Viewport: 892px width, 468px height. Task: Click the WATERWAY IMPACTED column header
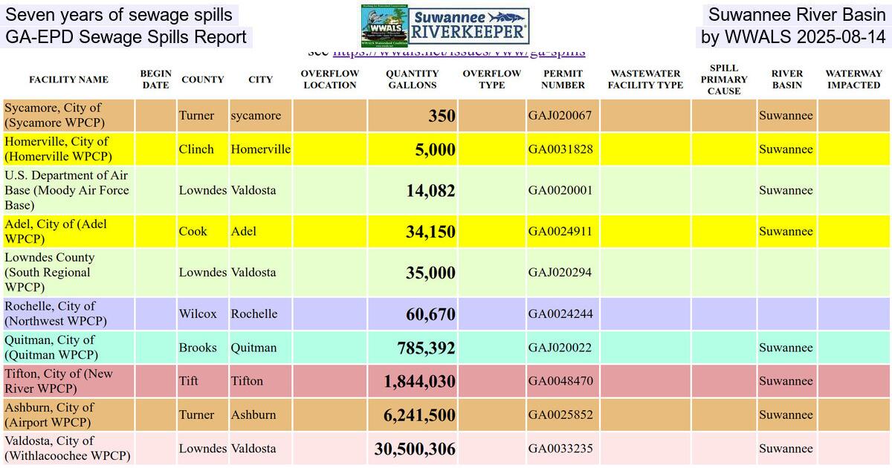[854, 79]
